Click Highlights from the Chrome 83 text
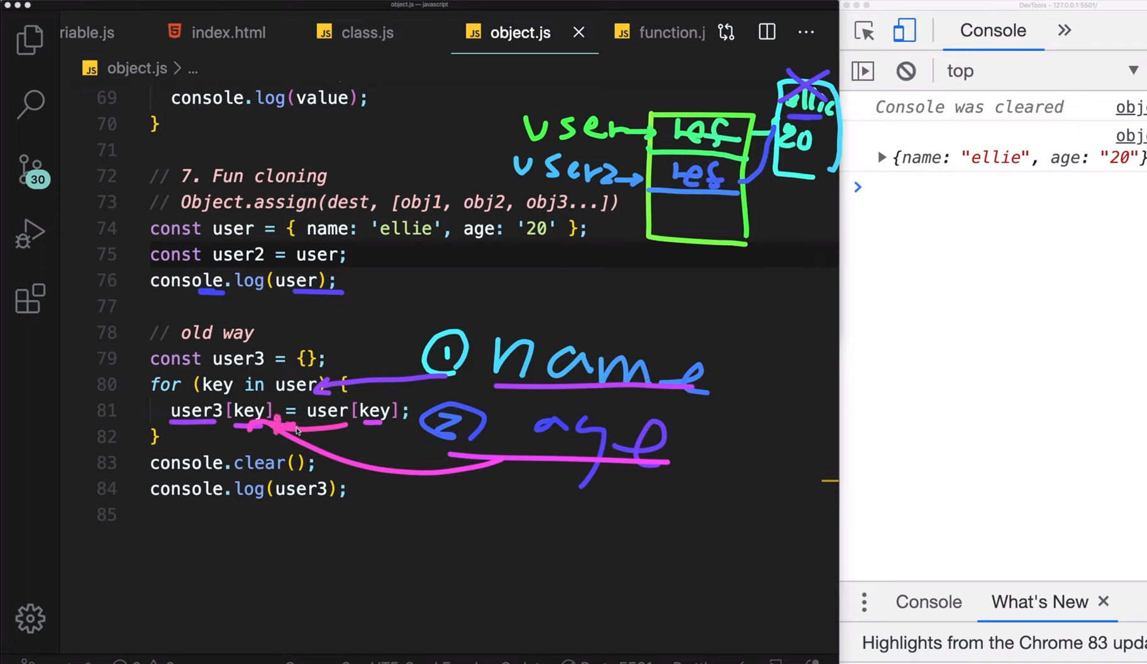 1004,643
